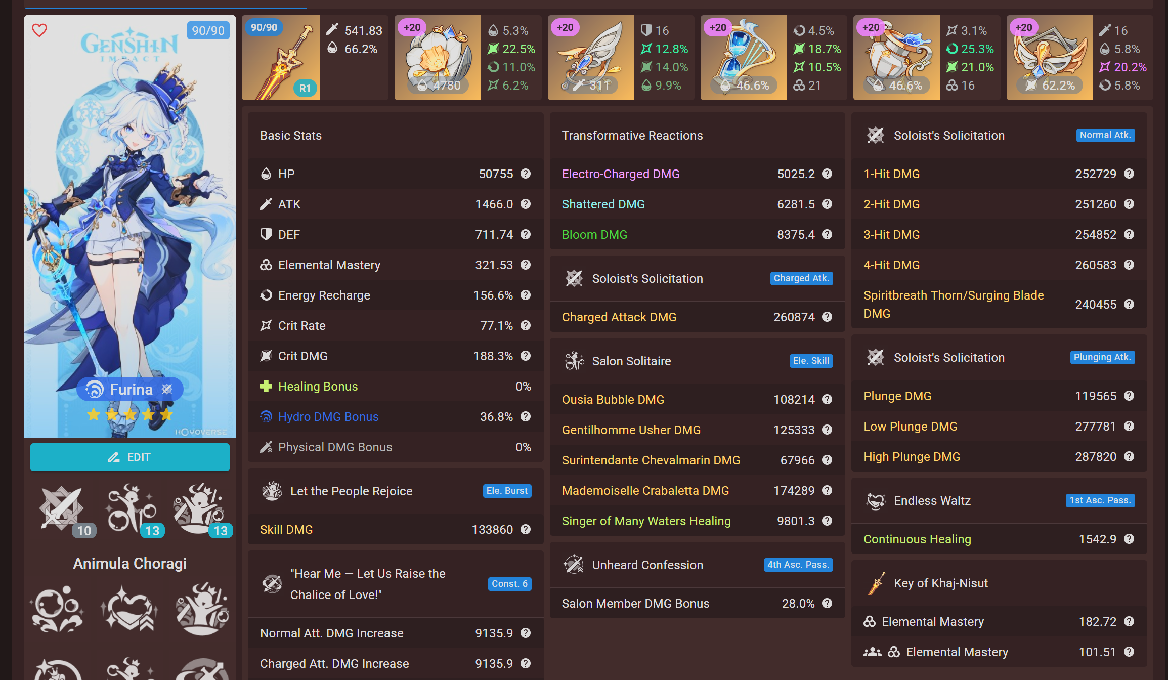Toggle the bubbles constellation icon under Animula Choragi
Screen dimensions: 1168x680
tap(58, 609)
